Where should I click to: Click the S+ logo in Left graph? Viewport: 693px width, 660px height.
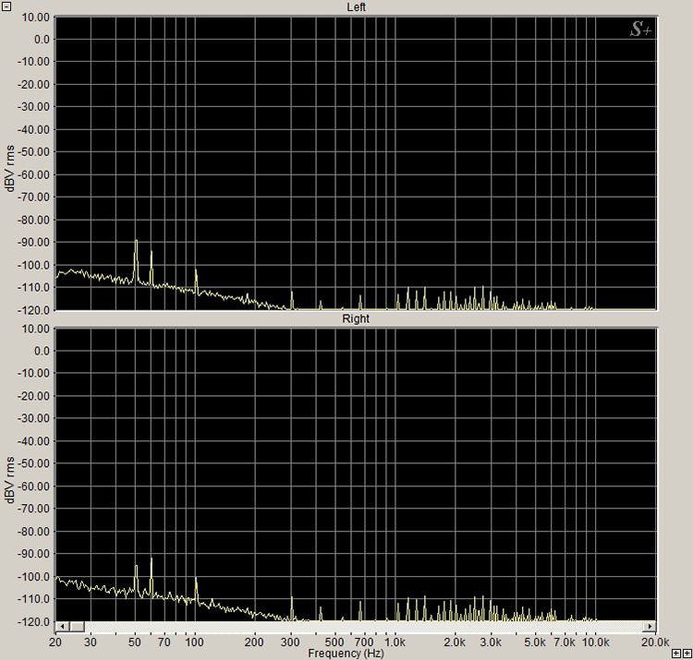(x=640, y=30)
